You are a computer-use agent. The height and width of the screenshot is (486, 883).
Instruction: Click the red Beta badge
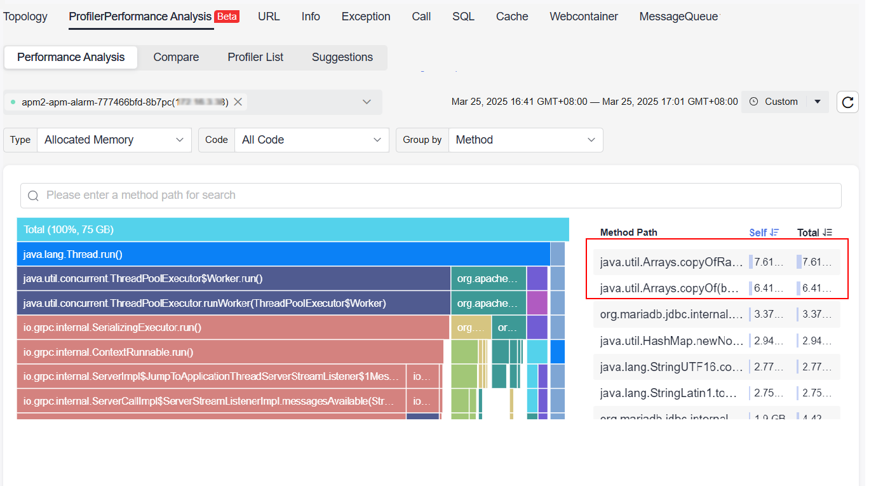pyautogui.click(x=227, y=17)
